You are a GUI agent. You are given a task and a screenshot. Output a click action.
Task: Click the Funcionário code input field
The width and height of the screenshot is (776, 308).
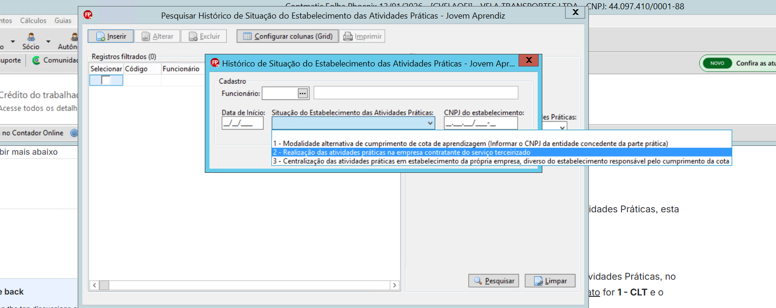(x=280, y=93)
